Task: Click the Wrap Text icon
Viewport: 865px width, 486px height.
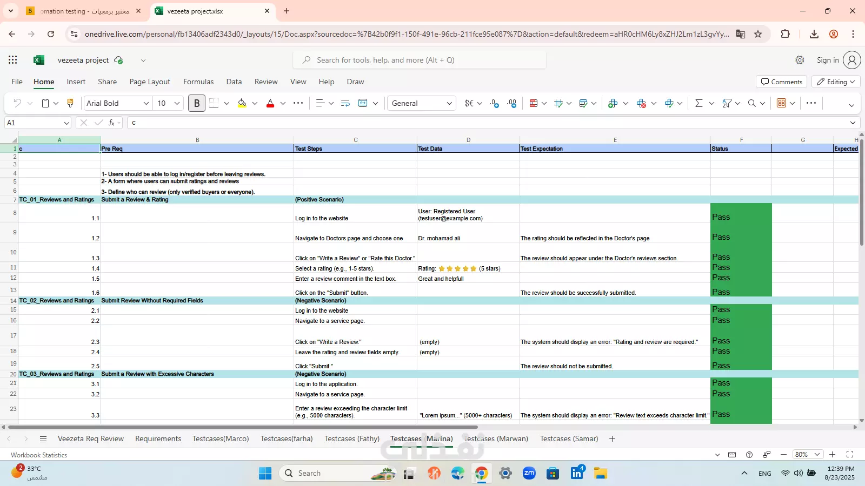Action: (x=345, y=103)
